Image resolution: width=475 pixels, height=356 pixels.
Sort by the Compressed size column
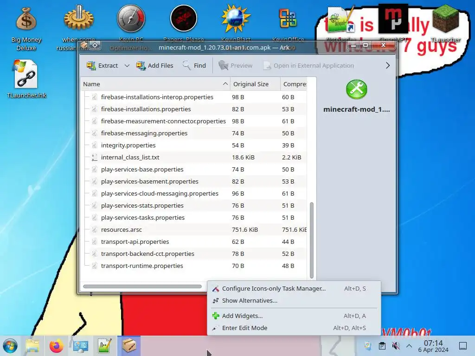coord(294,84)
